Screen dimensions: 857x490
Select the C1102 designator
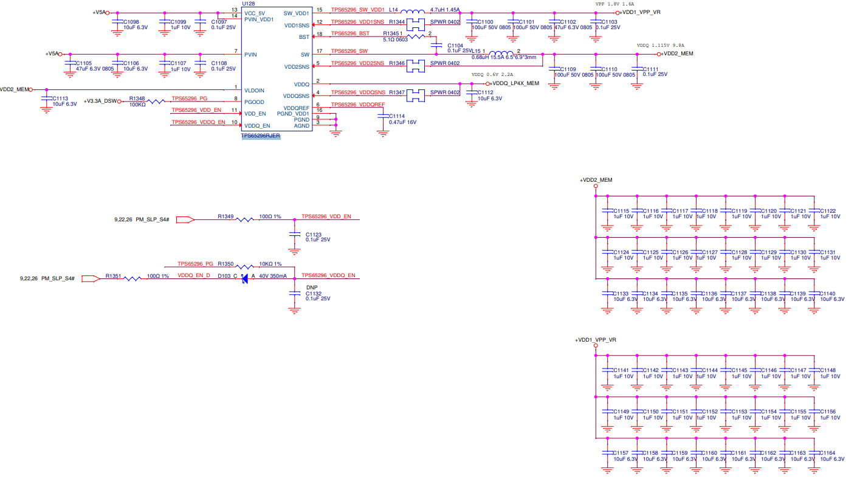point(568,22)
